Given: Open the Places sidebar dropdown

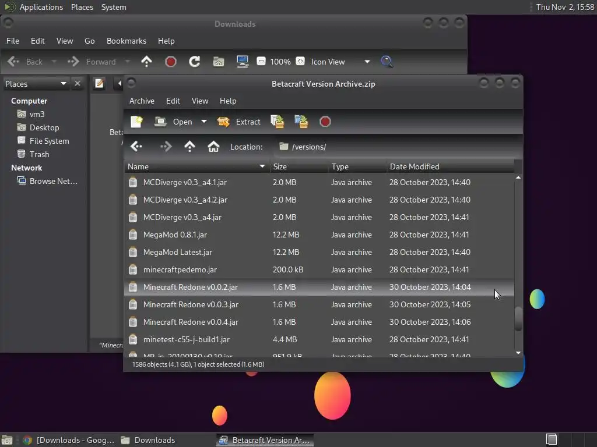Looking at the screenshot, I should coord(36,84).
